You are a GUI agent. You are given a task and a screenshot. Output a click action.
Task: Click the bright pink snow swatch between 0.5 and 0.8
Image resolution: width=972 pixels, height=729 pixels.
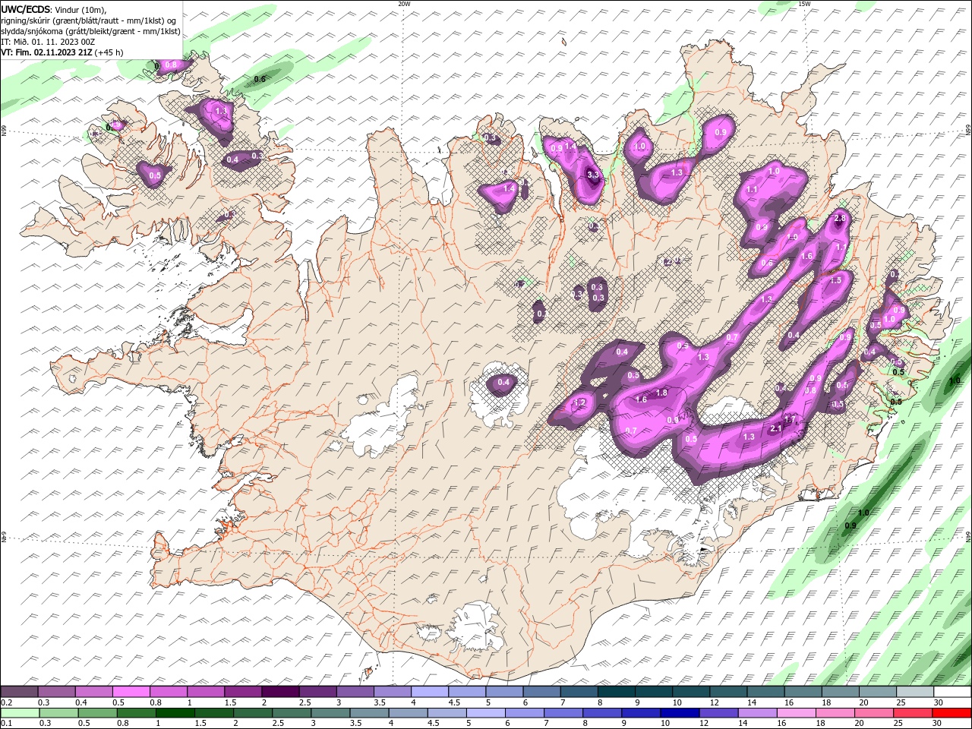point(131,692)
